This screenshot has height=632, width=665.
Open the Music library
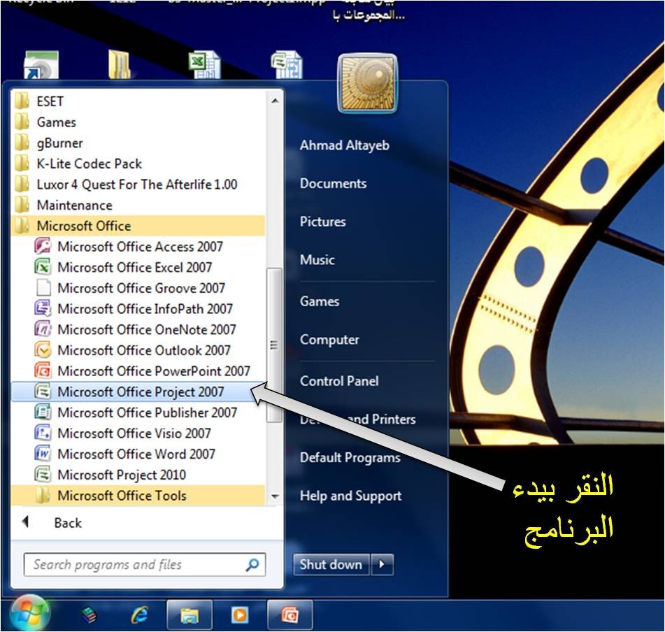point(317,260)
